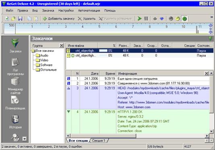Image resolution: width=215 pixels, height=150 pixels.
Task: Select the Audio group folder
Action: coord(42,55)
